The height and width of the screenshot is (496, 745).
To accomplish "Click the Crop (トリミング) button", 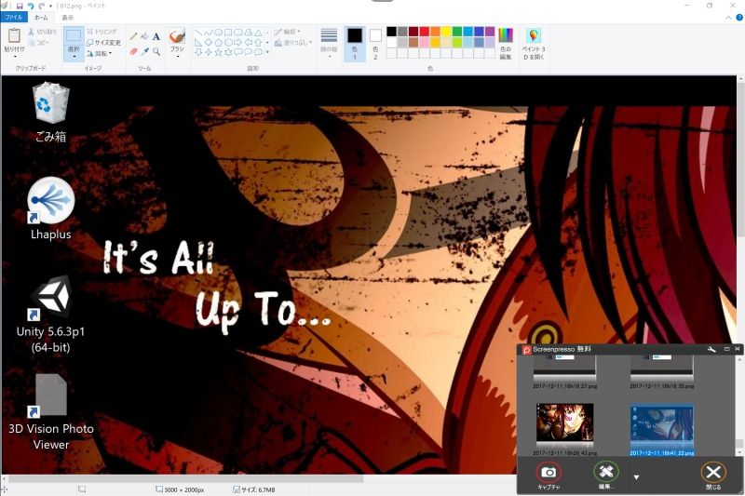I will (x=102, y=32).
